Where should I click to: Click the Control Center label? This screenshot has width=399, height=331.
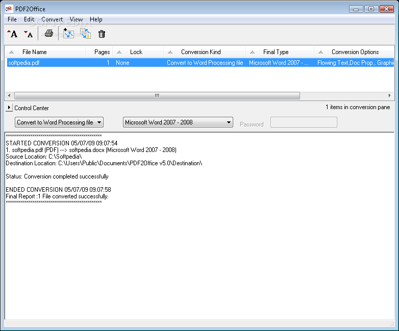point(31,108)
